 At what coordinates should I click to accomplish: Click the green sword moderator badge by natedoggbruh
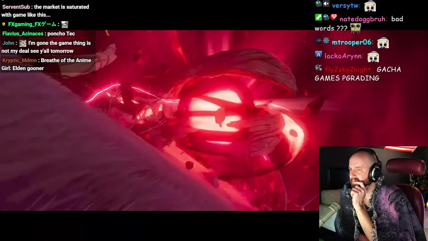tap(318, 17)
